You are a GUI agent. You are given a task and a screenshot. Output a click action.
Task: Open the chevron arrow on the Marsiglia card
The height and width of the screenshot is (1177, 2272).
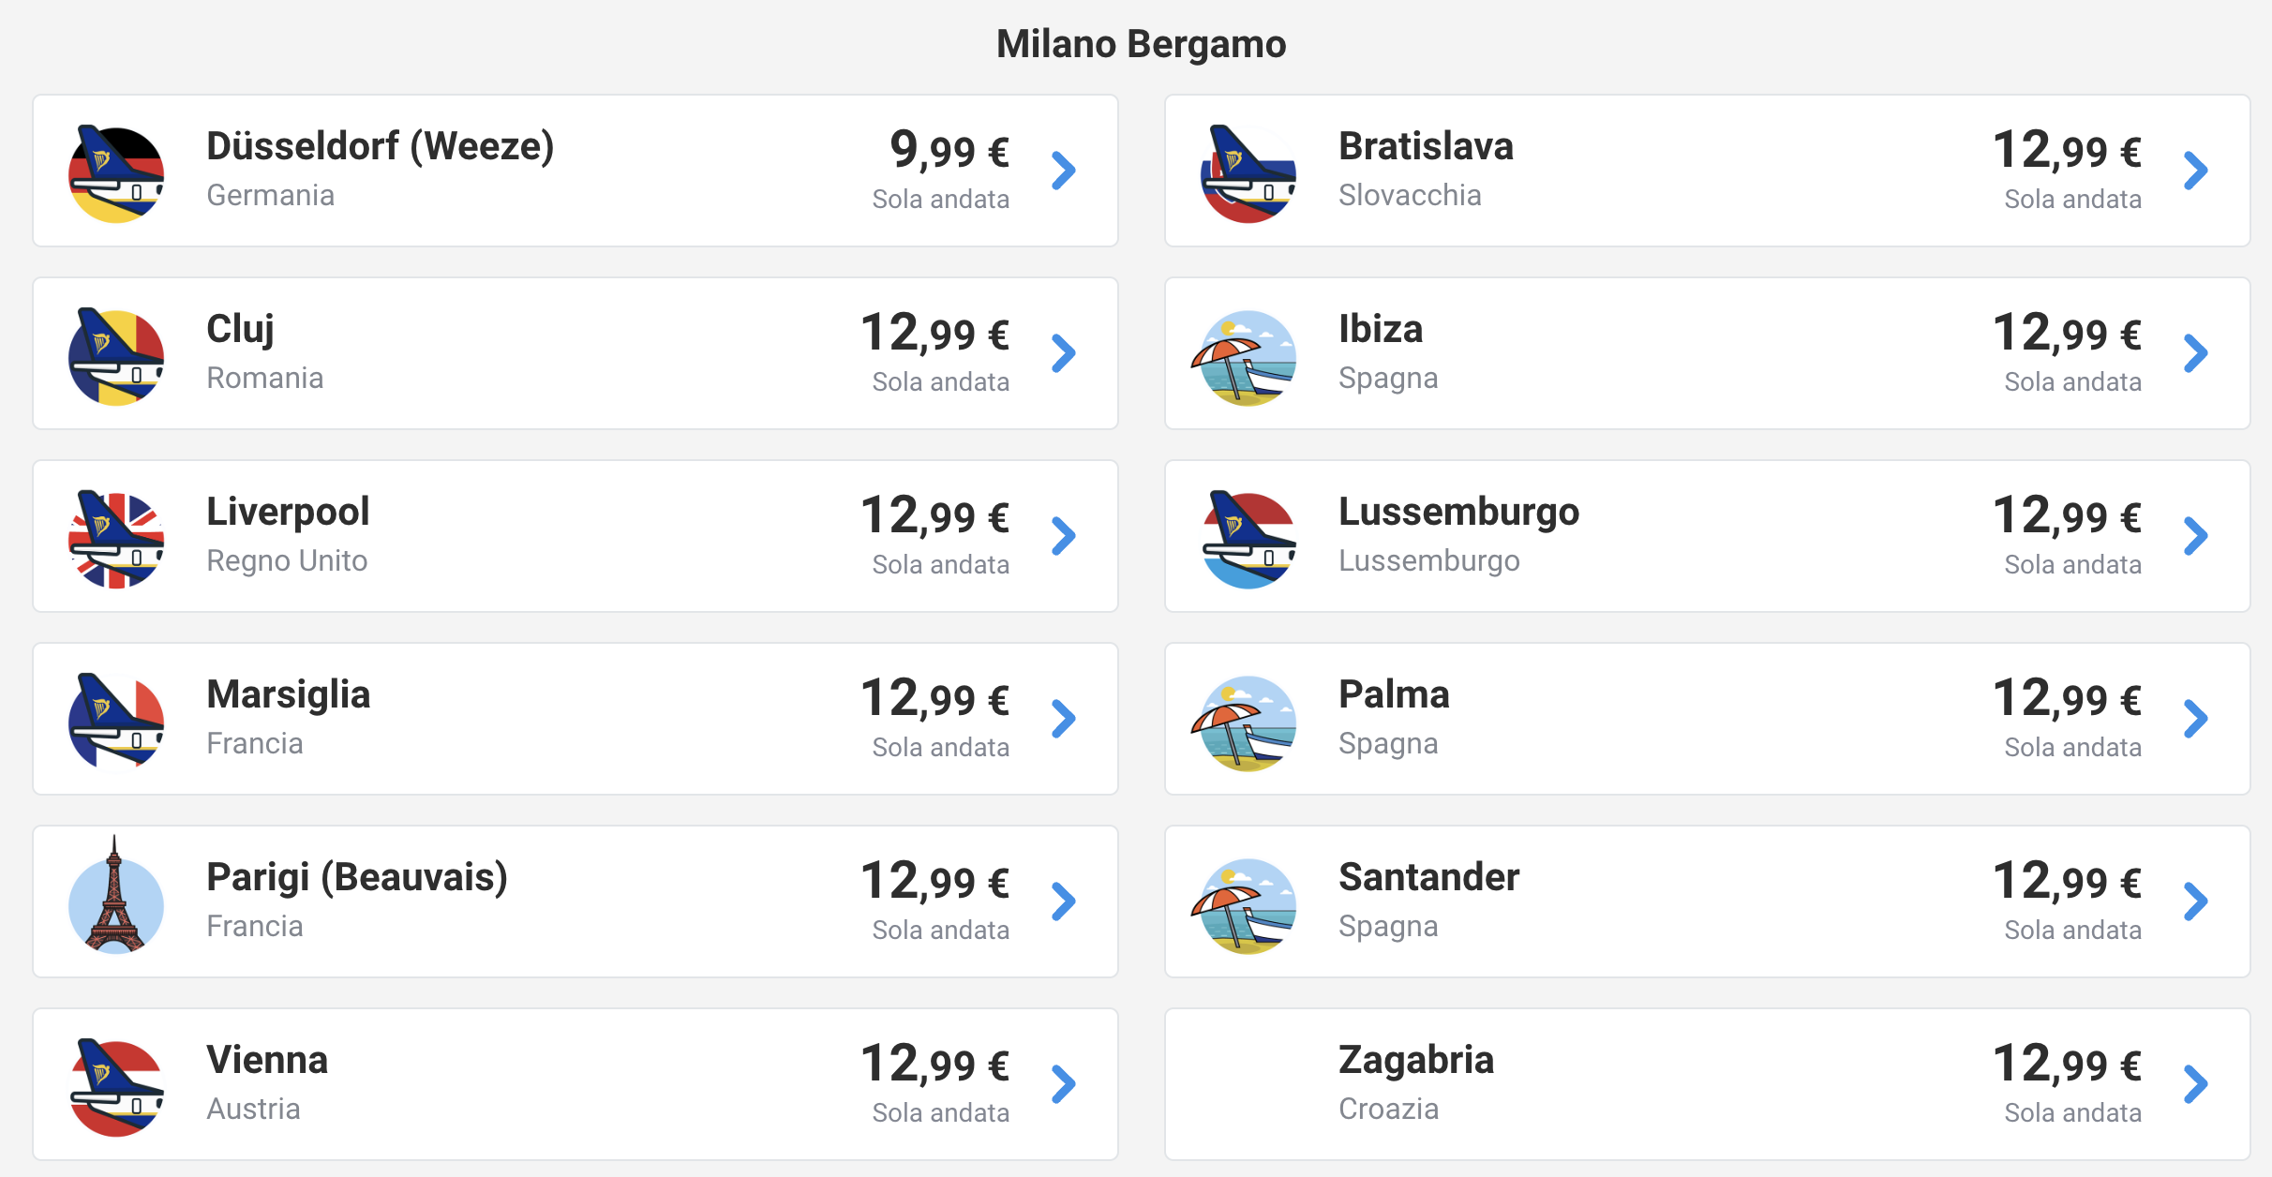pyautogui.click(x=1063, y=719)
